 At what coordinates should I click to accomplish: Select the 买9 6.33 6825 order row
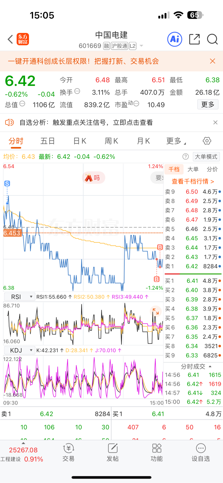(x=193, y=355)
